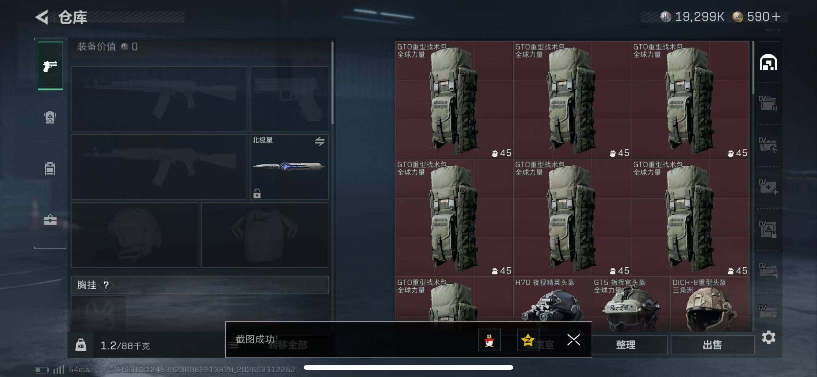
Task: Select the main warehouse icon on right rail
Action: click(x=768, y=63)
